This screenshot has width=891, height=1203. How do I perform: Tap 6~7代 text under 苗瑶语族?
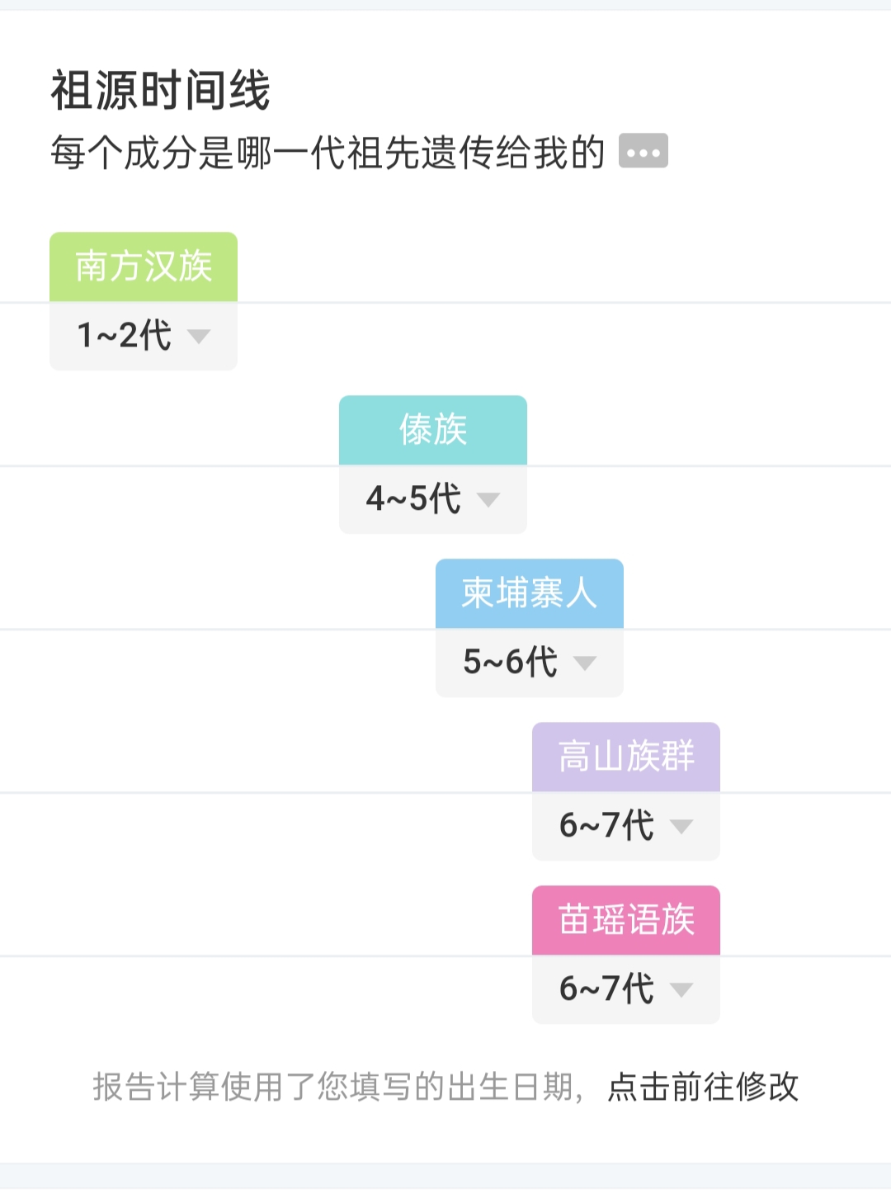tap(606, 988)
